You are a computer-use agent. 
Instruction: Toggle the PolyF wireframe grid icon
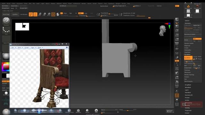coord(177,86)
